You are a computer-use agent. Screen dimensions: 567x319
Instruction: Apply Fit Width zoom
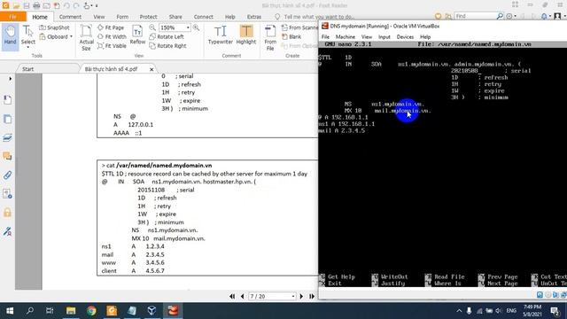(x=112, y=36)
